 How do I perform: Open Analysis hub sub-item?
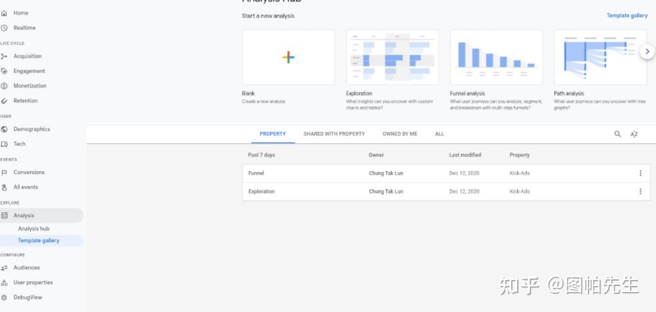(33, 229)
